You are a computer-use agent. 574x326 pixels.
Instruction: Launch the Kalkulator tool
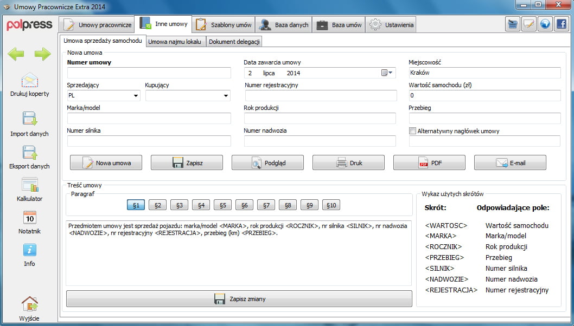tap(29, 185)
